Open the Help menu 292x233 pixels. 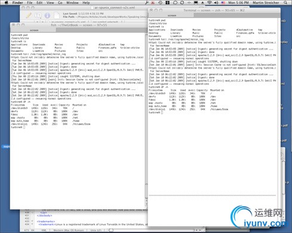(86, 3)
